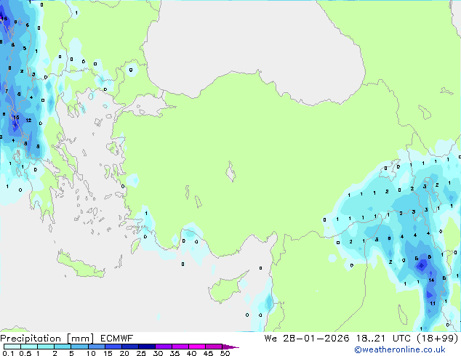The width and height of the screenshot is (461, 356).
Task: Click the "12" precipitation value on the map
Action: 28,120
